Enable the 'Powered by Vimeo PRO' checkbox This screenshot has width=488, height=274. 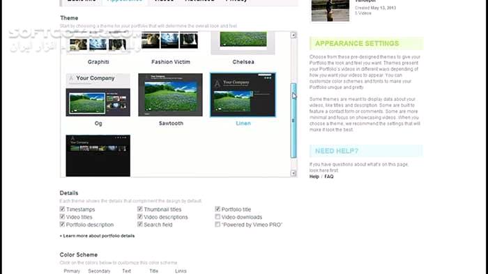tap(218, 224)
